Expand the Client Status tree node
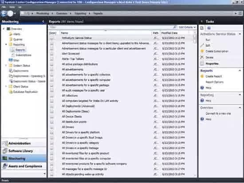 (6, 86)
